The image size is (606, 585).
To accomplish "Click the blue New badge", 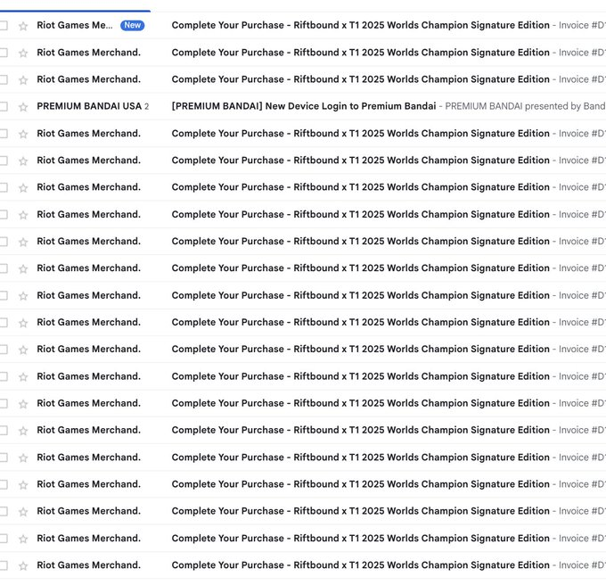I will point(132,26).
